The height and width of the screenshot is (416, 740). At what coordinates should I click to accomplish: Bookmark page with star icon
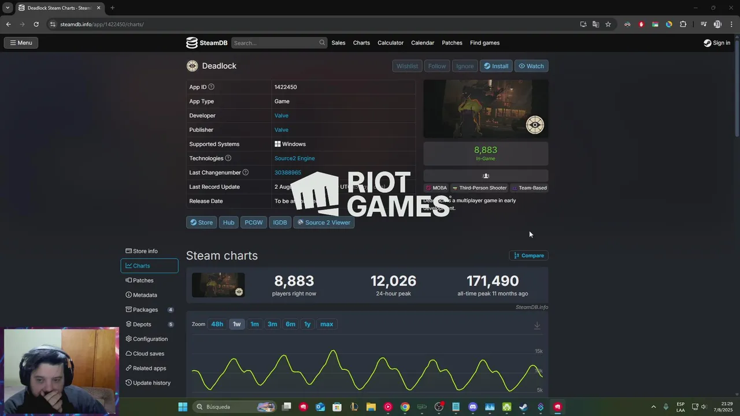(x=608, y=24)
